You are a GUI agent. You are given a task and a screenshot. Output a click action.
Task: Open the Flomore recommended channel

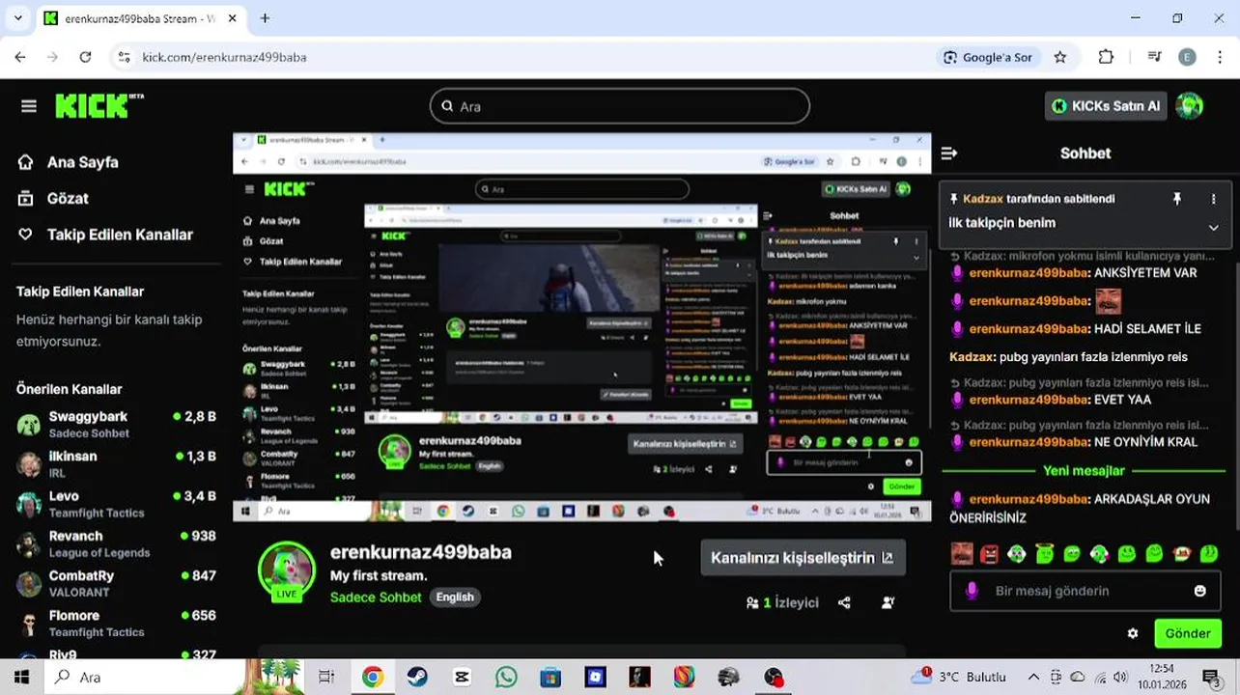pyautogui.click(x=116, y=623)
